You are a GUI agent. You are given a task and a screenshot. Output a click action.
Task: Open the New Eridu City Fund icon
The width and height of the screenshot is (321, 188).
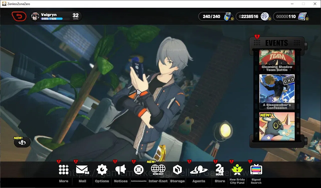(x=237, y=169)
